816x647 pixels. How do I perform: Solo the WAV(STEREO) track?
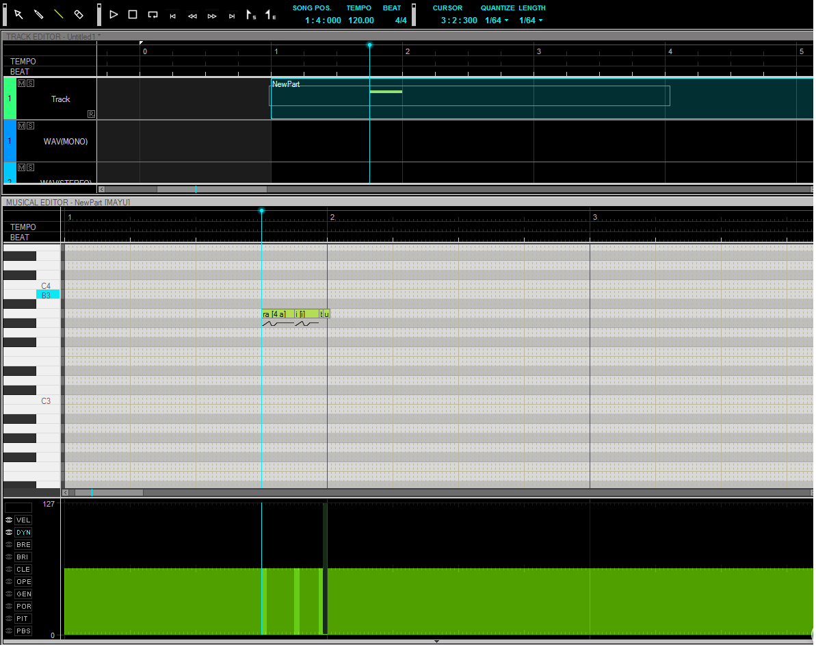pyautogui.click(x=30, y=167)
